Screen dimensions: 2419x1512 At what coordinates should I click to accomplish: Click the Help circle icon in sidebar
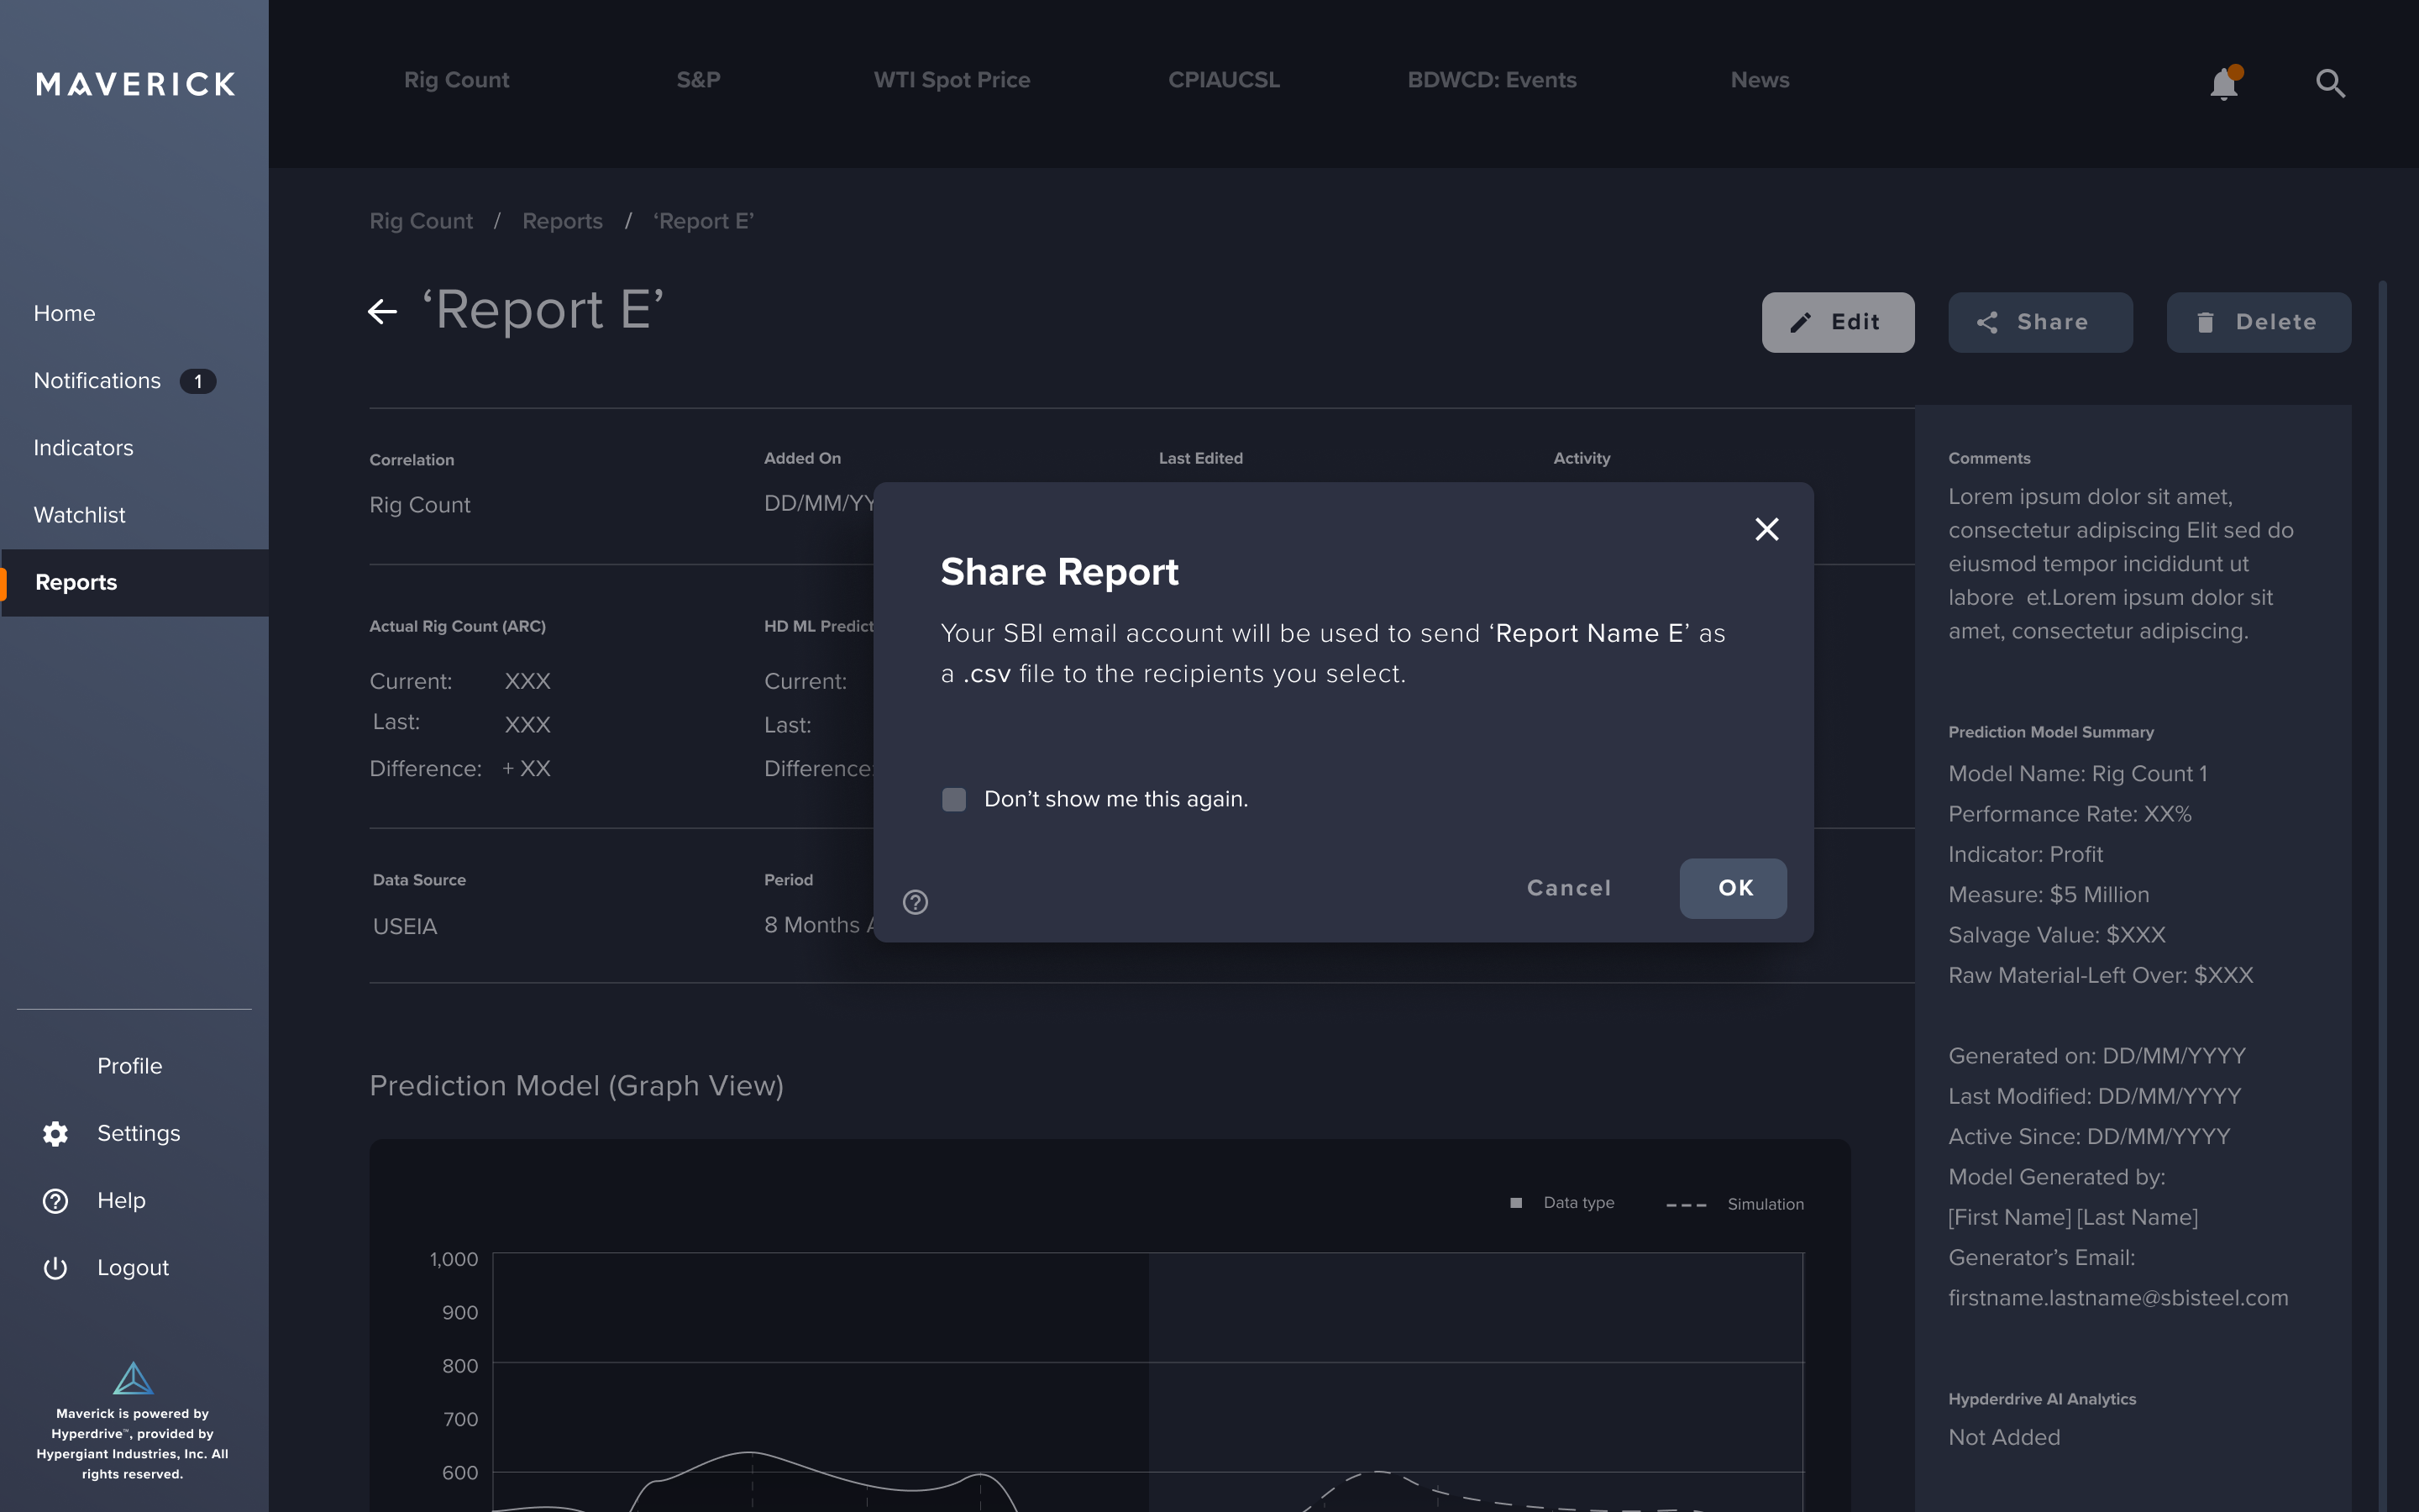click(x=55, y=1200)
